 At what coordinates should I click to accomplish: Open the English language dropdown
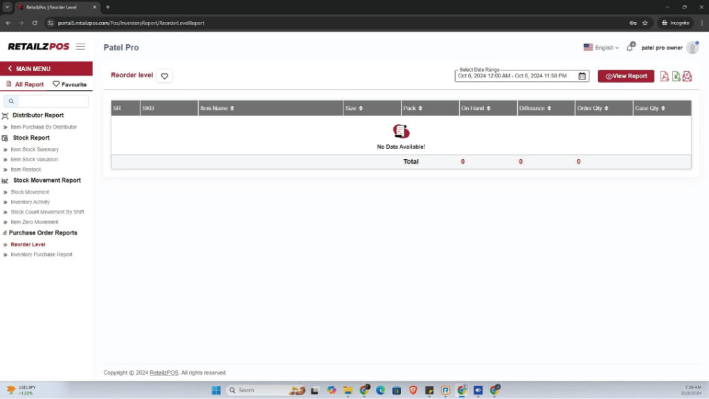(x=601, y=48)
